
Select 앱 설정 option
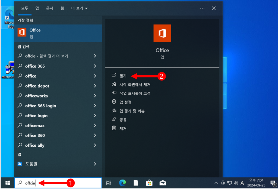(x=125, y=102)
